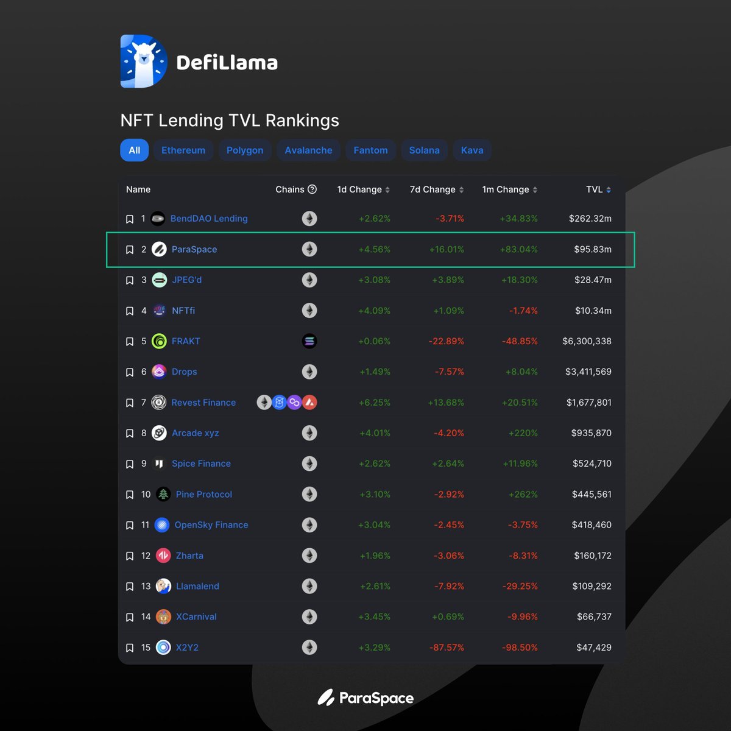Click the Solana chain icon for FRAKT
The height and width of the screenshot is (731, 731).
(309, 341)
